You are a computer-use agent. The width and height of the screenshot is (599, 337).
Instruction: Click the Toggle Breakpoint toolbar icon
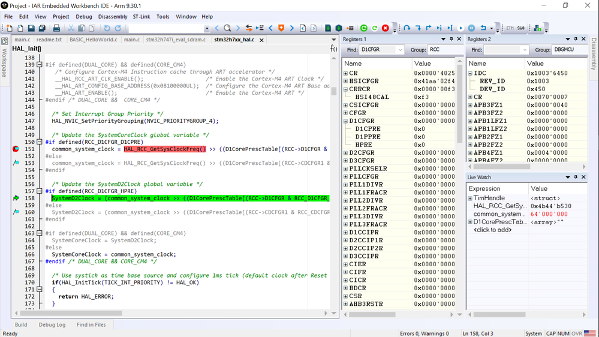point(350,28)
